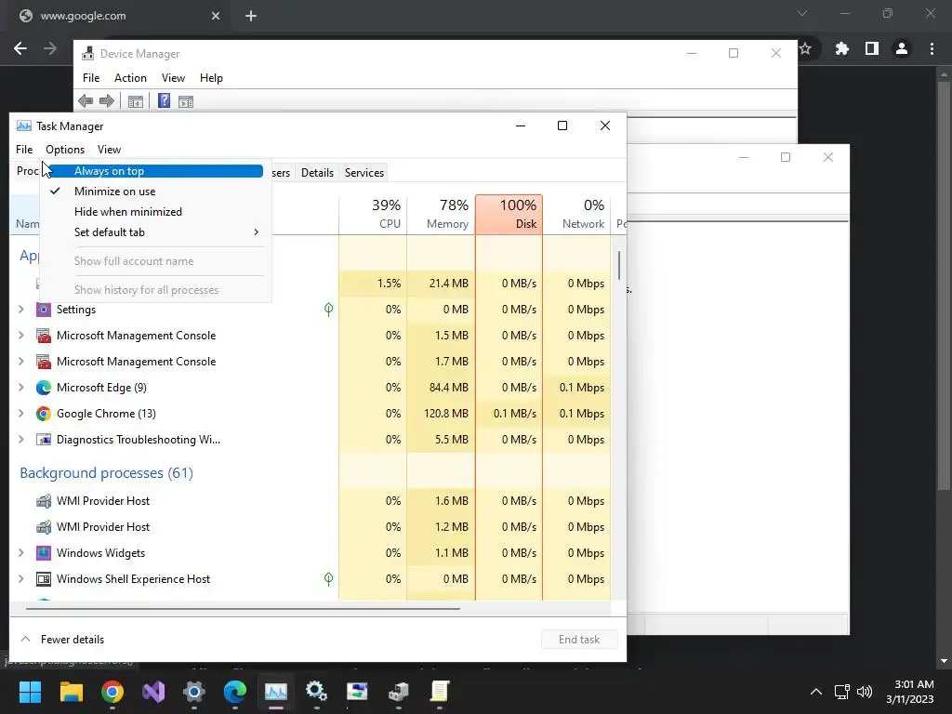Open Chrome extensions puzzle icon

coord(842,48)
